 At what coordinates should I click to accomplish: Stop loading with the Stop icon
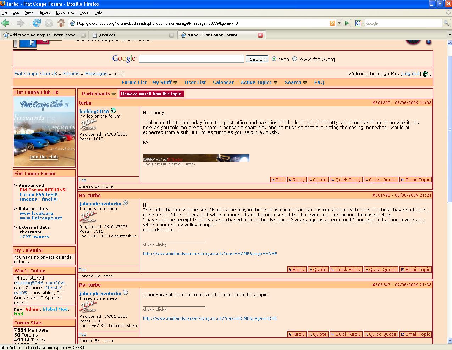coord(49,23)
